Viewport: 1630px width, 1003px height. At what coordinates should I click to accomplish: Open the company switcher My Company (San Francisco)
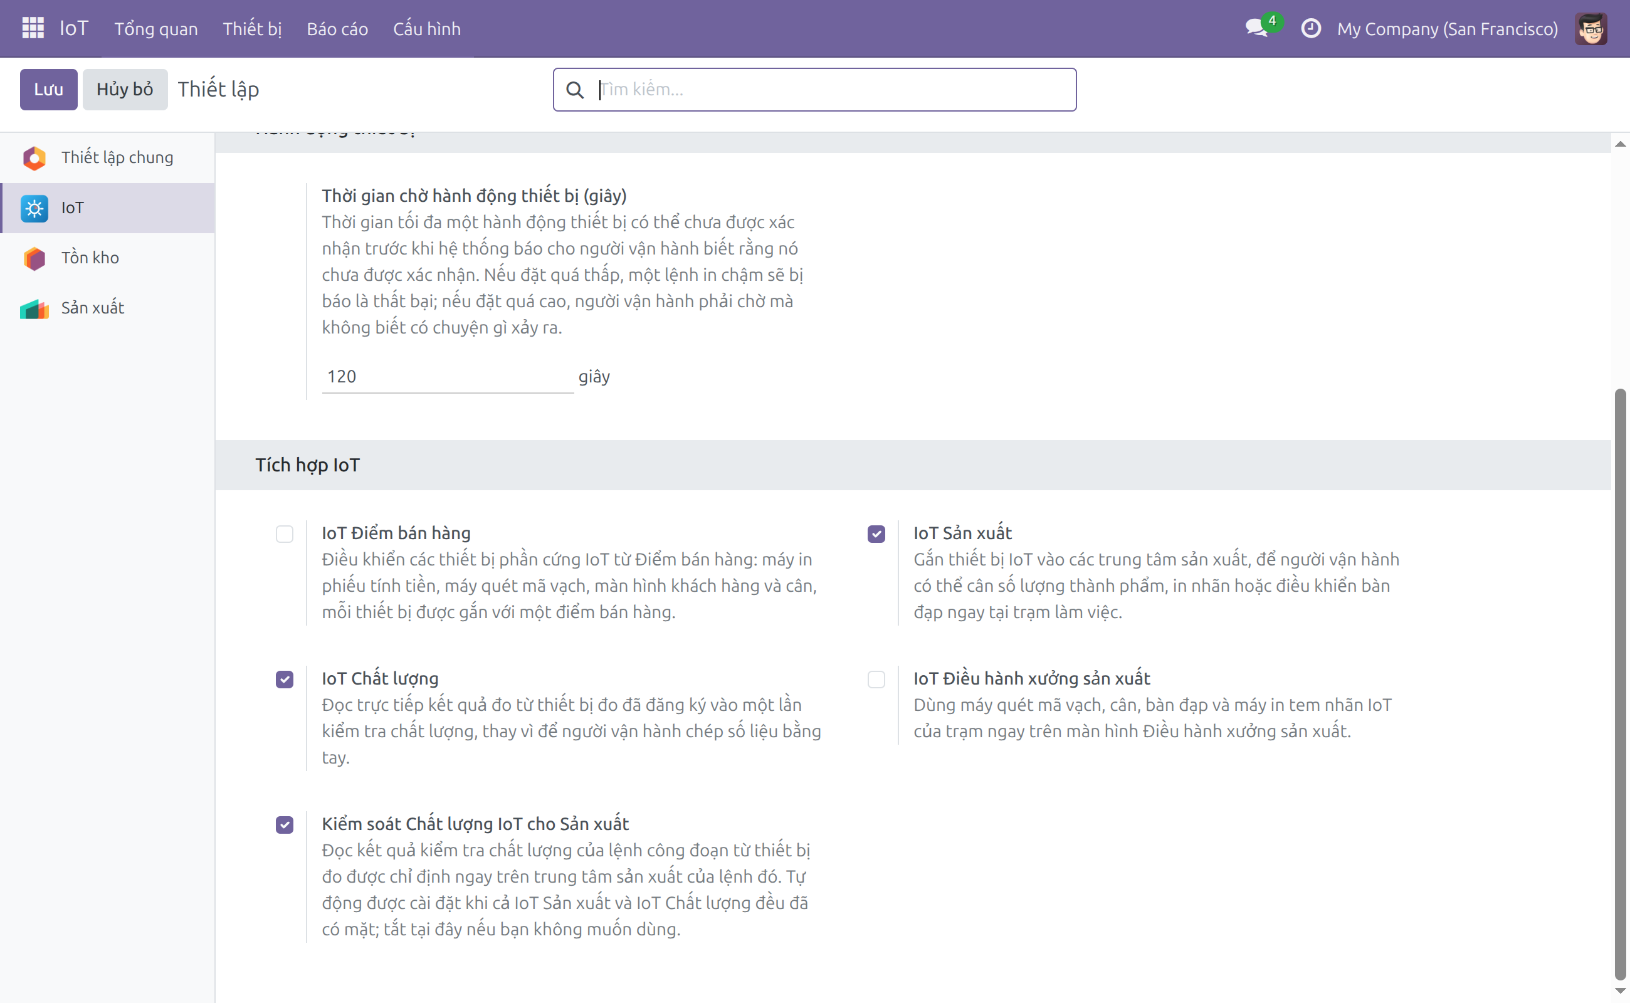click(1447, 29)
